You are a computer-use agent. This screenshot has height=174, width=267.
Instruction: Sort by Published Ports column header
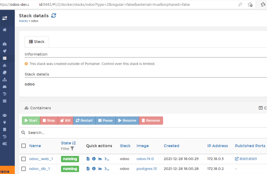[250, 146]
